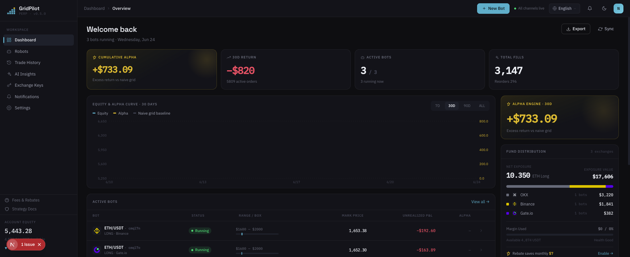Open Settings from the sidebar
Image resolution: width=630 pixels, height=257 pixels.
click(x=38, y=108)
